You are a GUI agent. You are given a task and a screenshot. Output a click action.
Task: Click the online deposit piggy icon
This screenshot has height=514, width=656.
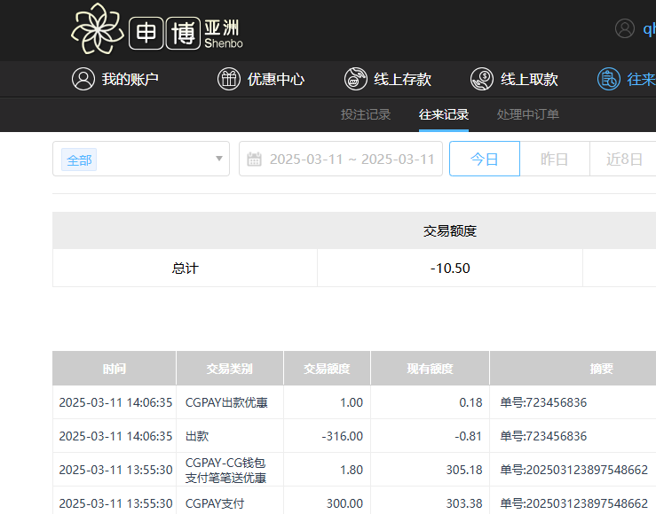[356, 79]
